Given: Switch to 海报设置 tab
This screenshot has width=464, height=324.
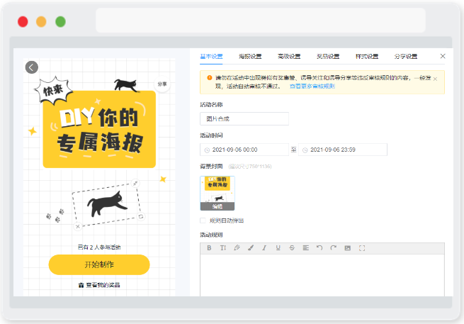Looking at the screenshot, I should (250, 56).
